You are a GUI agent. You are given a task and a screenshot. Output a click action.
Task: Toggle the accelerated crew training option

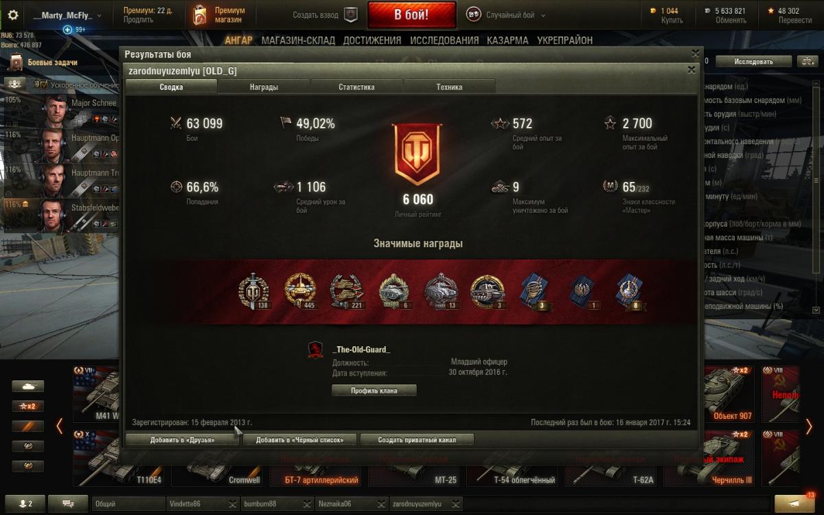(41, 85)
